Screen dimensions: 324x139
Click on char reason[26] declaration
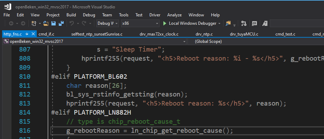pos(97,86)
